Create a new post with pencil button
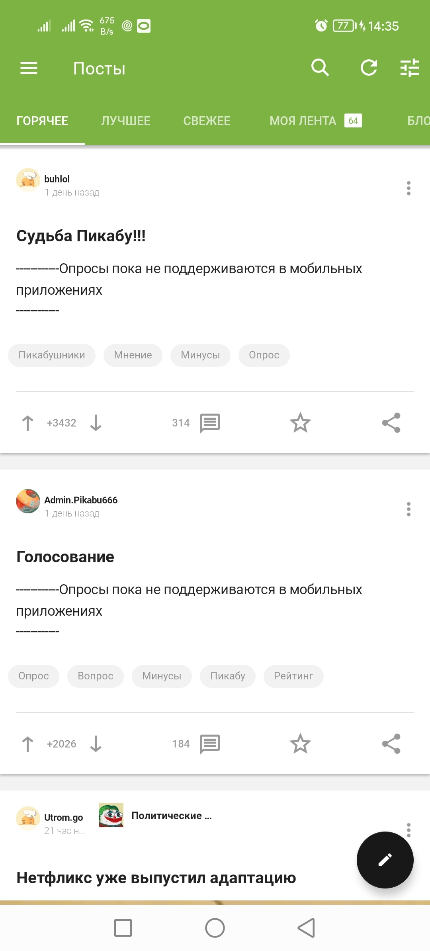This screenshot has height=951, width=430. click(x=385, y=860)
